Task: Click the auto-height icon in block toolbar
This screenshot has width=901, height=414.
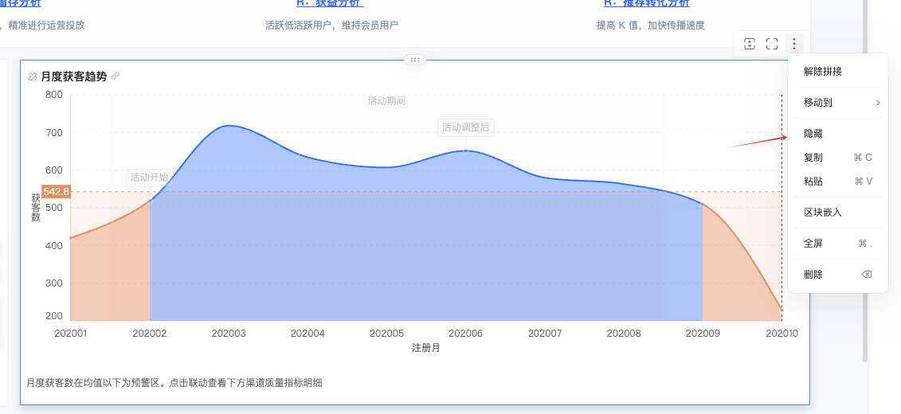Action: pos(750,44)
